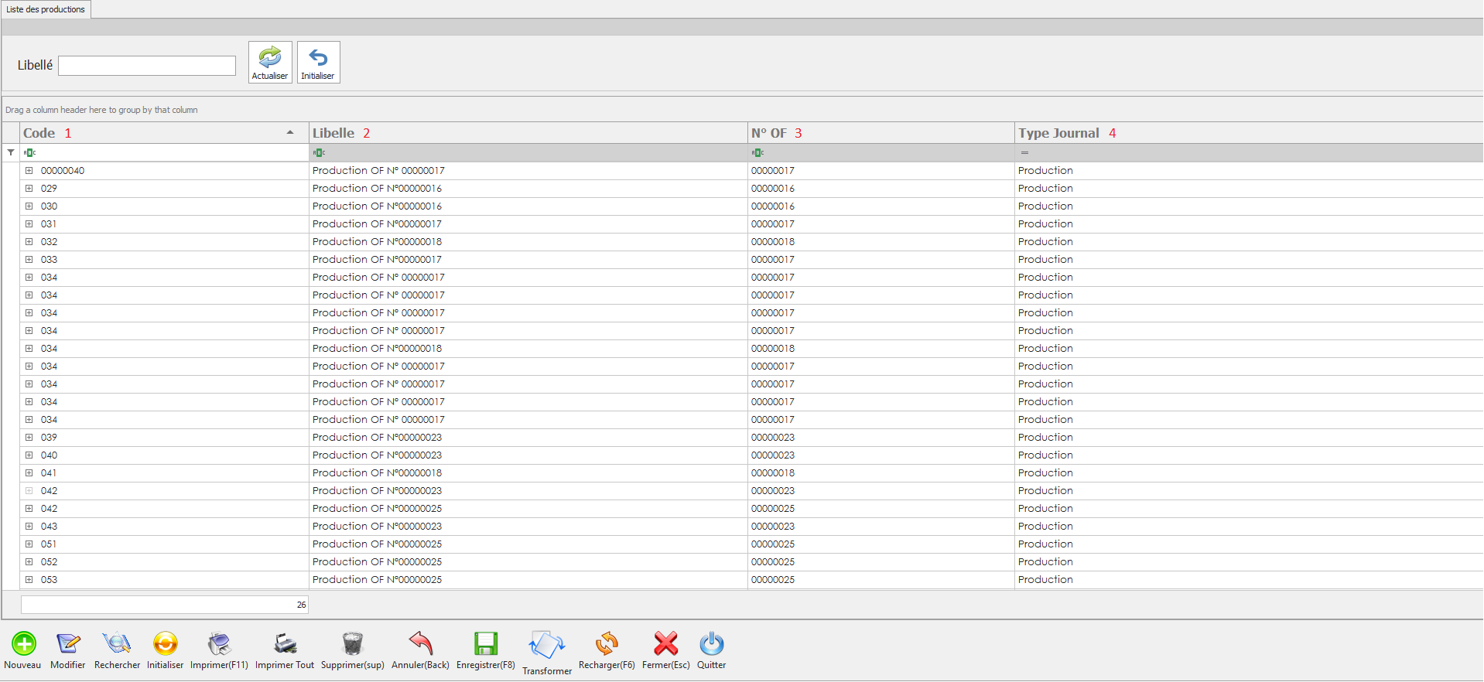
Task: Open the Rechercher search tool
Action: pos(117,643)
